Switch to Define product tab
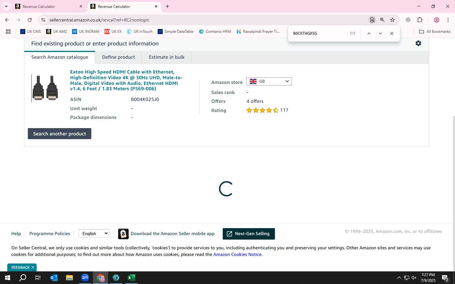This screenshot has width=455, height=284. (118, 57)
